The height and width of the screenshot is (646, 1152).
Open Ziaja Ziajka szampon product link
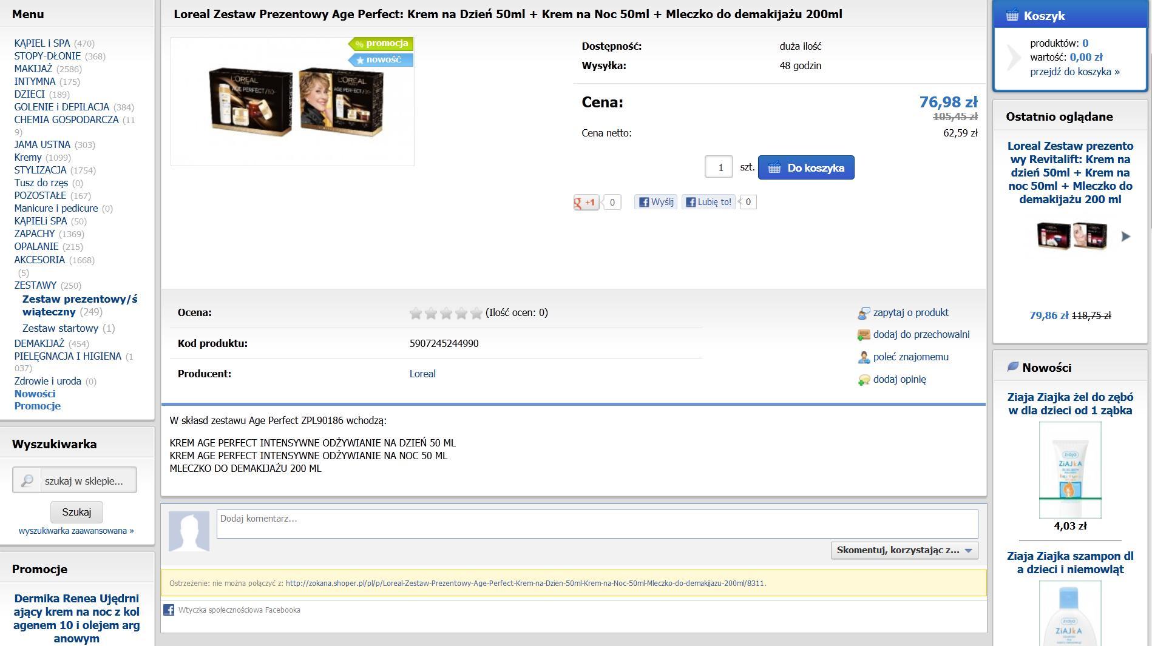(1070, 563)
